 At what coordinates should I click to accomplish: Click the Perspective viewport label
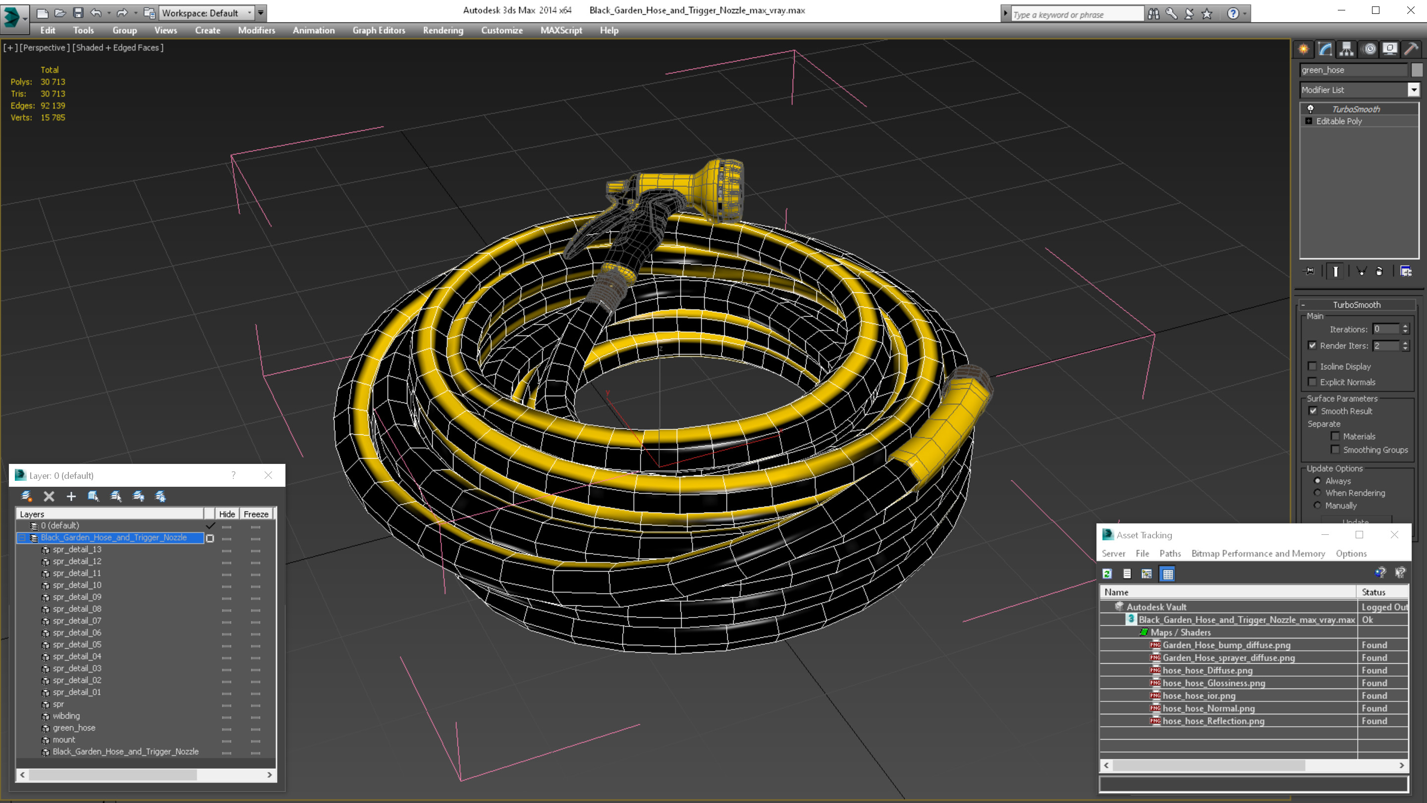coord(44,48)
